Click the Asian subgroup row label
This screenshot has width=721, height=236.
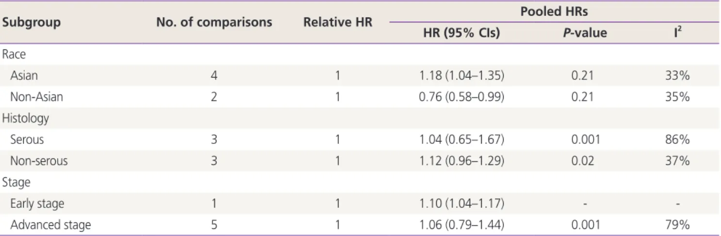24,77
